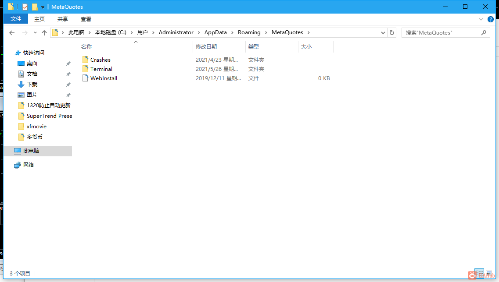Screen dimensions: 499x282
Task: Switch to the 查看 ribbon tab
Action: [x=86, y=19]
